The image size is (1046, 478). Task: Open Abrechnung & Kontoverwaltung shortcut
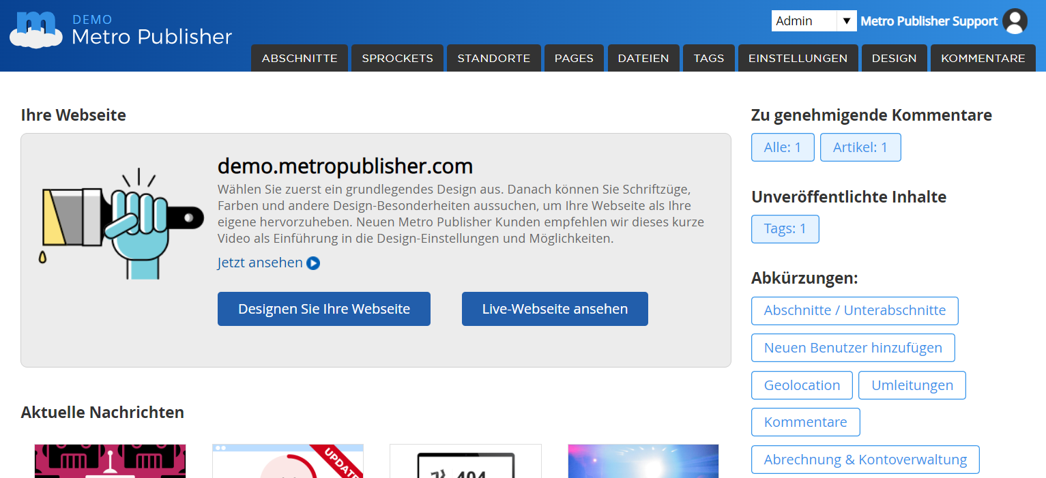click(x=865, y=460)
